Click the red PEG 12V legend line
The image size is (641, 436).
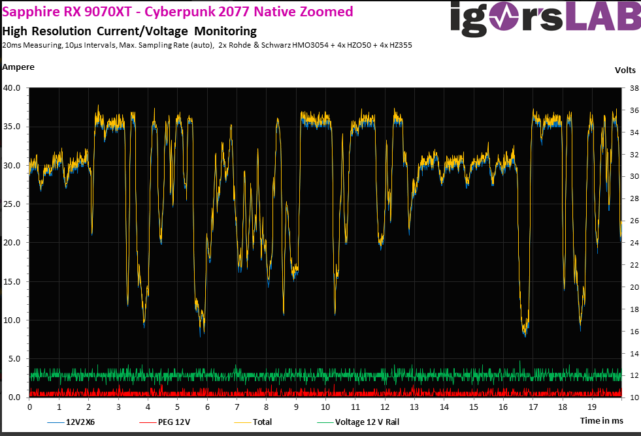pyautogui.click(x=148, y=422)
